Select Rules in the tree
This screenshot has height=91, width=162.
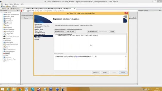pyautogui.click(x=7, y=48)
